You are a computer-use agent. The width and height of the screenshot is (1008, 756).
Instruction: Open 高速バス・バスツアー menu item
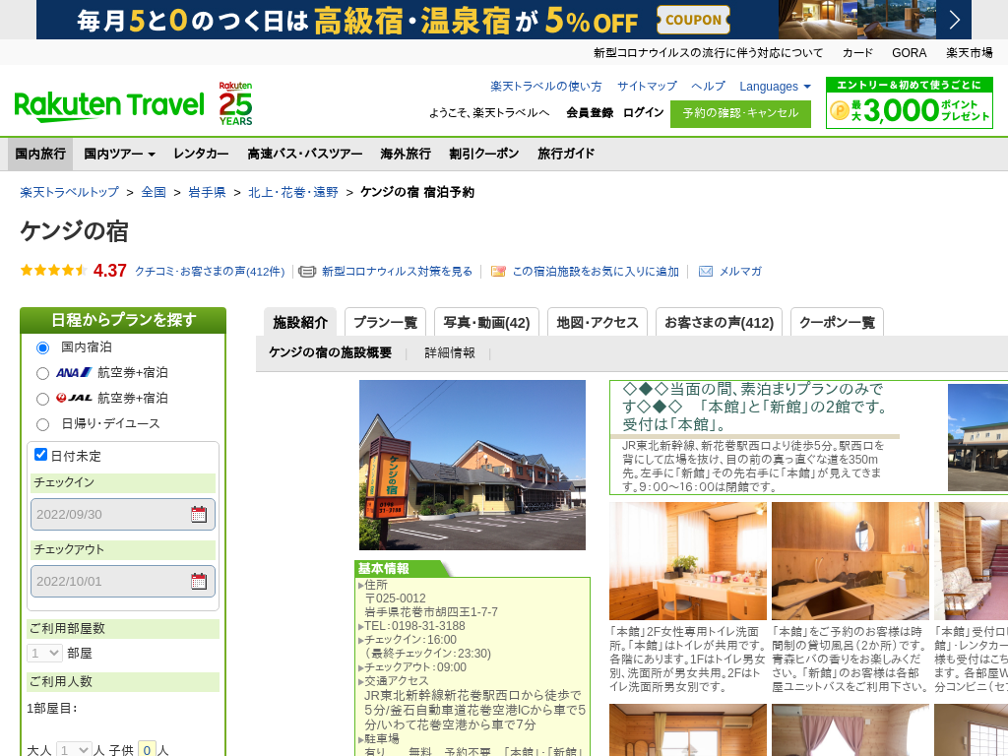coord(305,155)
